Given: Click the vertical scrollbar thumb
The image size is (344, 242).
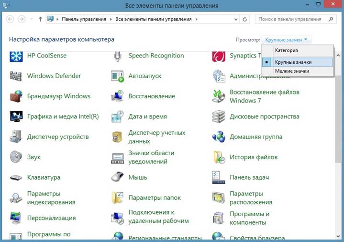Looking at the screenshot, I should click(338, 119).
